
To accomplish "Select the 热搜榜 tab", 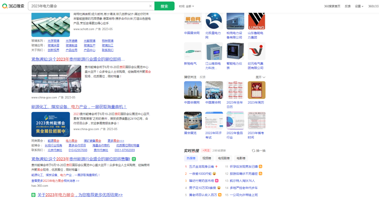I will coord(191,158).
